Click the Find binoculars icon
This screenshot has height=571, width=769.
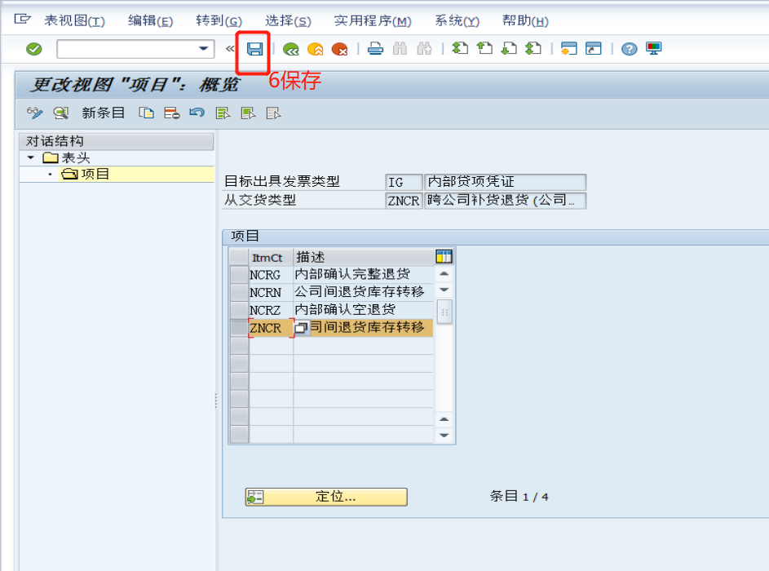[x=400, y=49]
